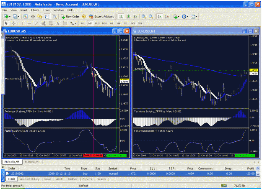Sort orders by Symbol column
The height and width of the screenshot is (189, 262).
[113, 169]
